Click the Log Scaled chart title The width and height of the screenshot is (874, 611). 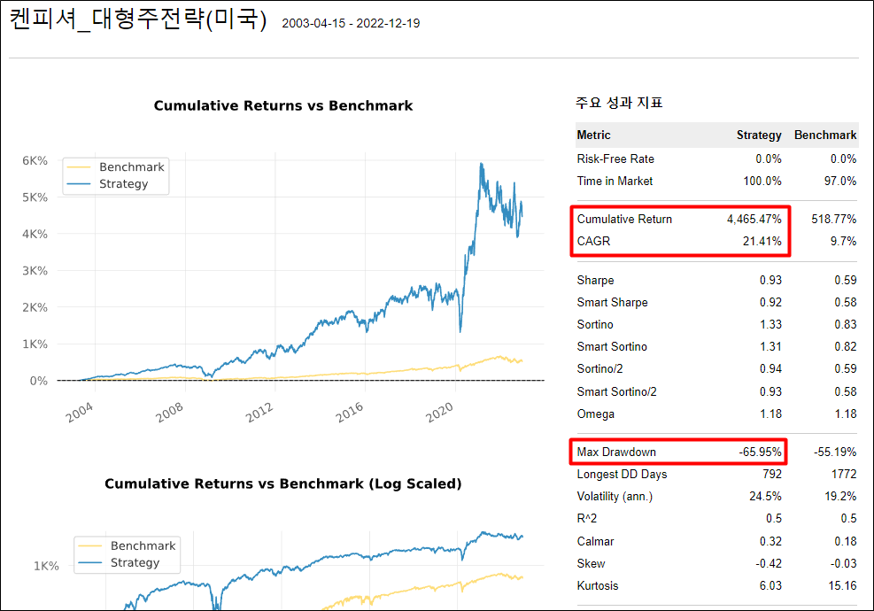283,483
